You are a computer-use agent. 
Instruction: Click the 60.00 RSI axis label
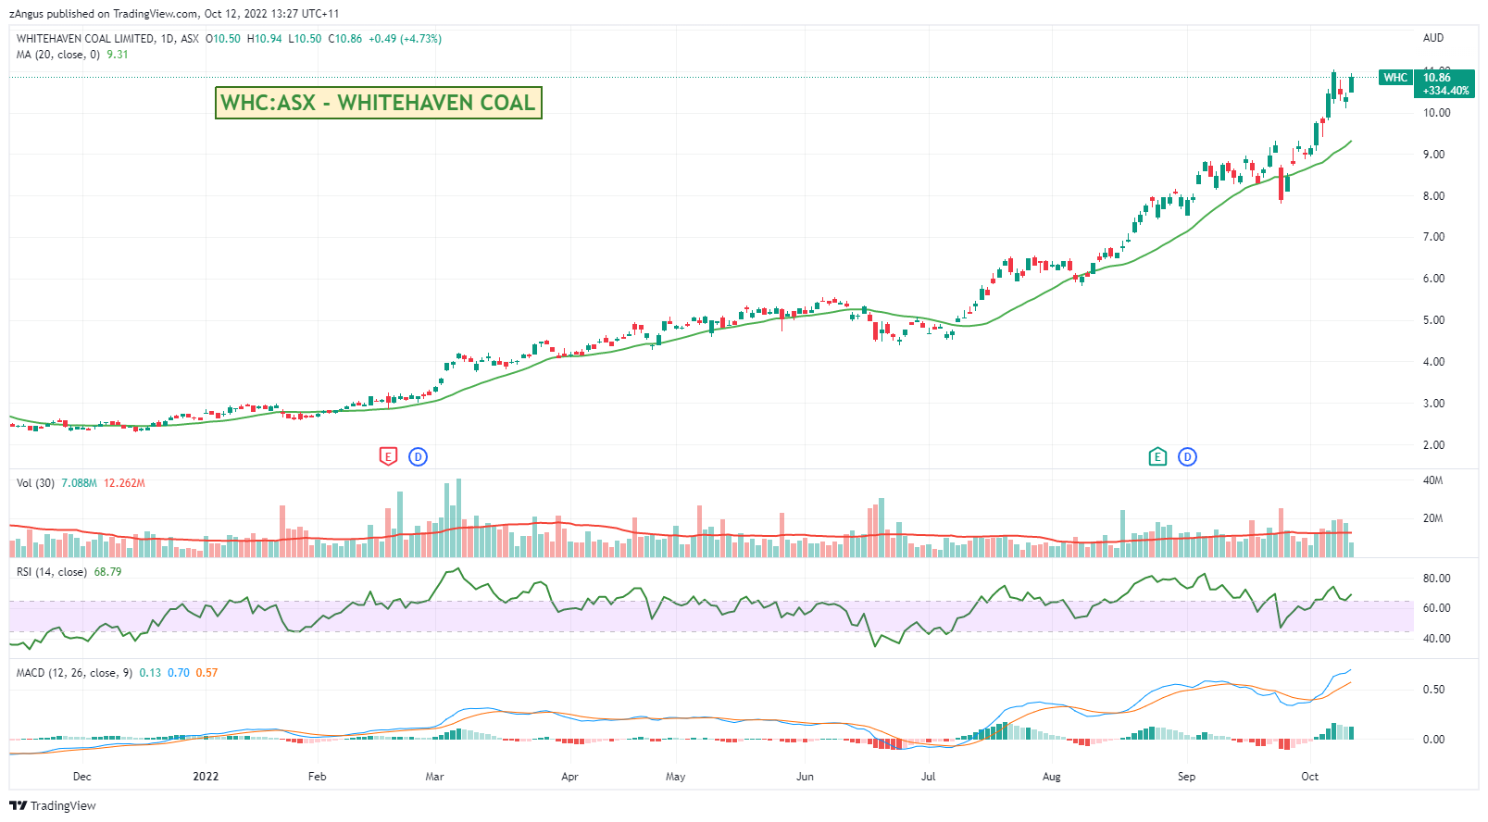coord(1437,608)
